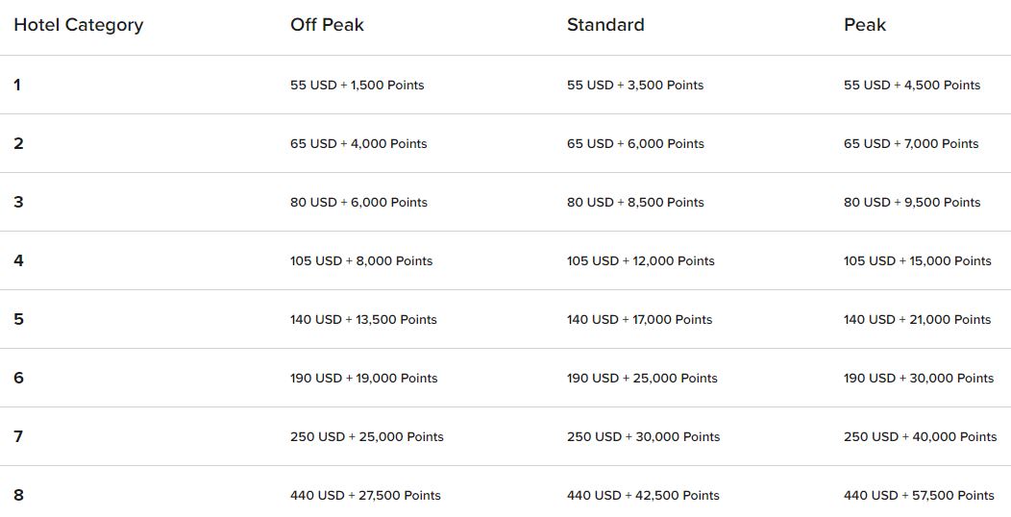
Task: Select hotel category 8 row label
Action: [18, 495]
